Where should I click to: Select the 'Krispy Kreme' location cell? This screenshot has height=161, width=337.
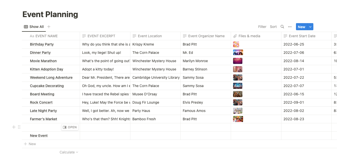[155, 44]
